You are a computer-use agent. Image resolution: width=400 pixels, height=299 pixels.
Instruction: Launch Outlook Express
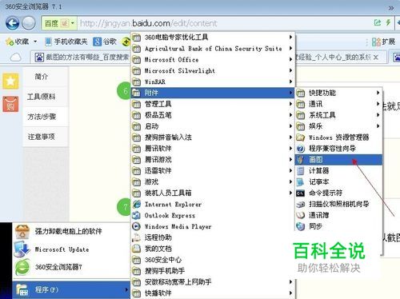click(x=213, y=215)
